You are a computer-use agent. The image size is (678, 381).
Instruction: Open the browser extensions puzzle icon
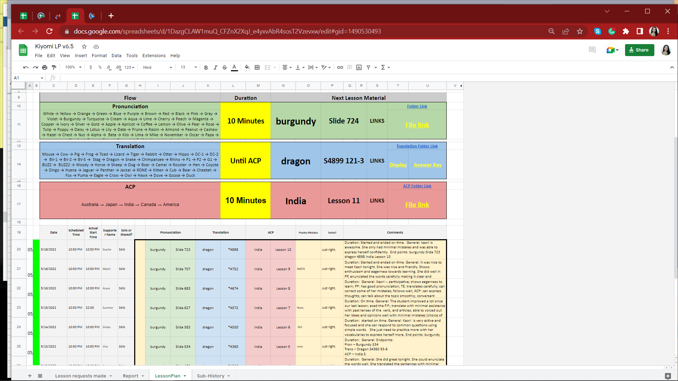click(x=626, y=31)
